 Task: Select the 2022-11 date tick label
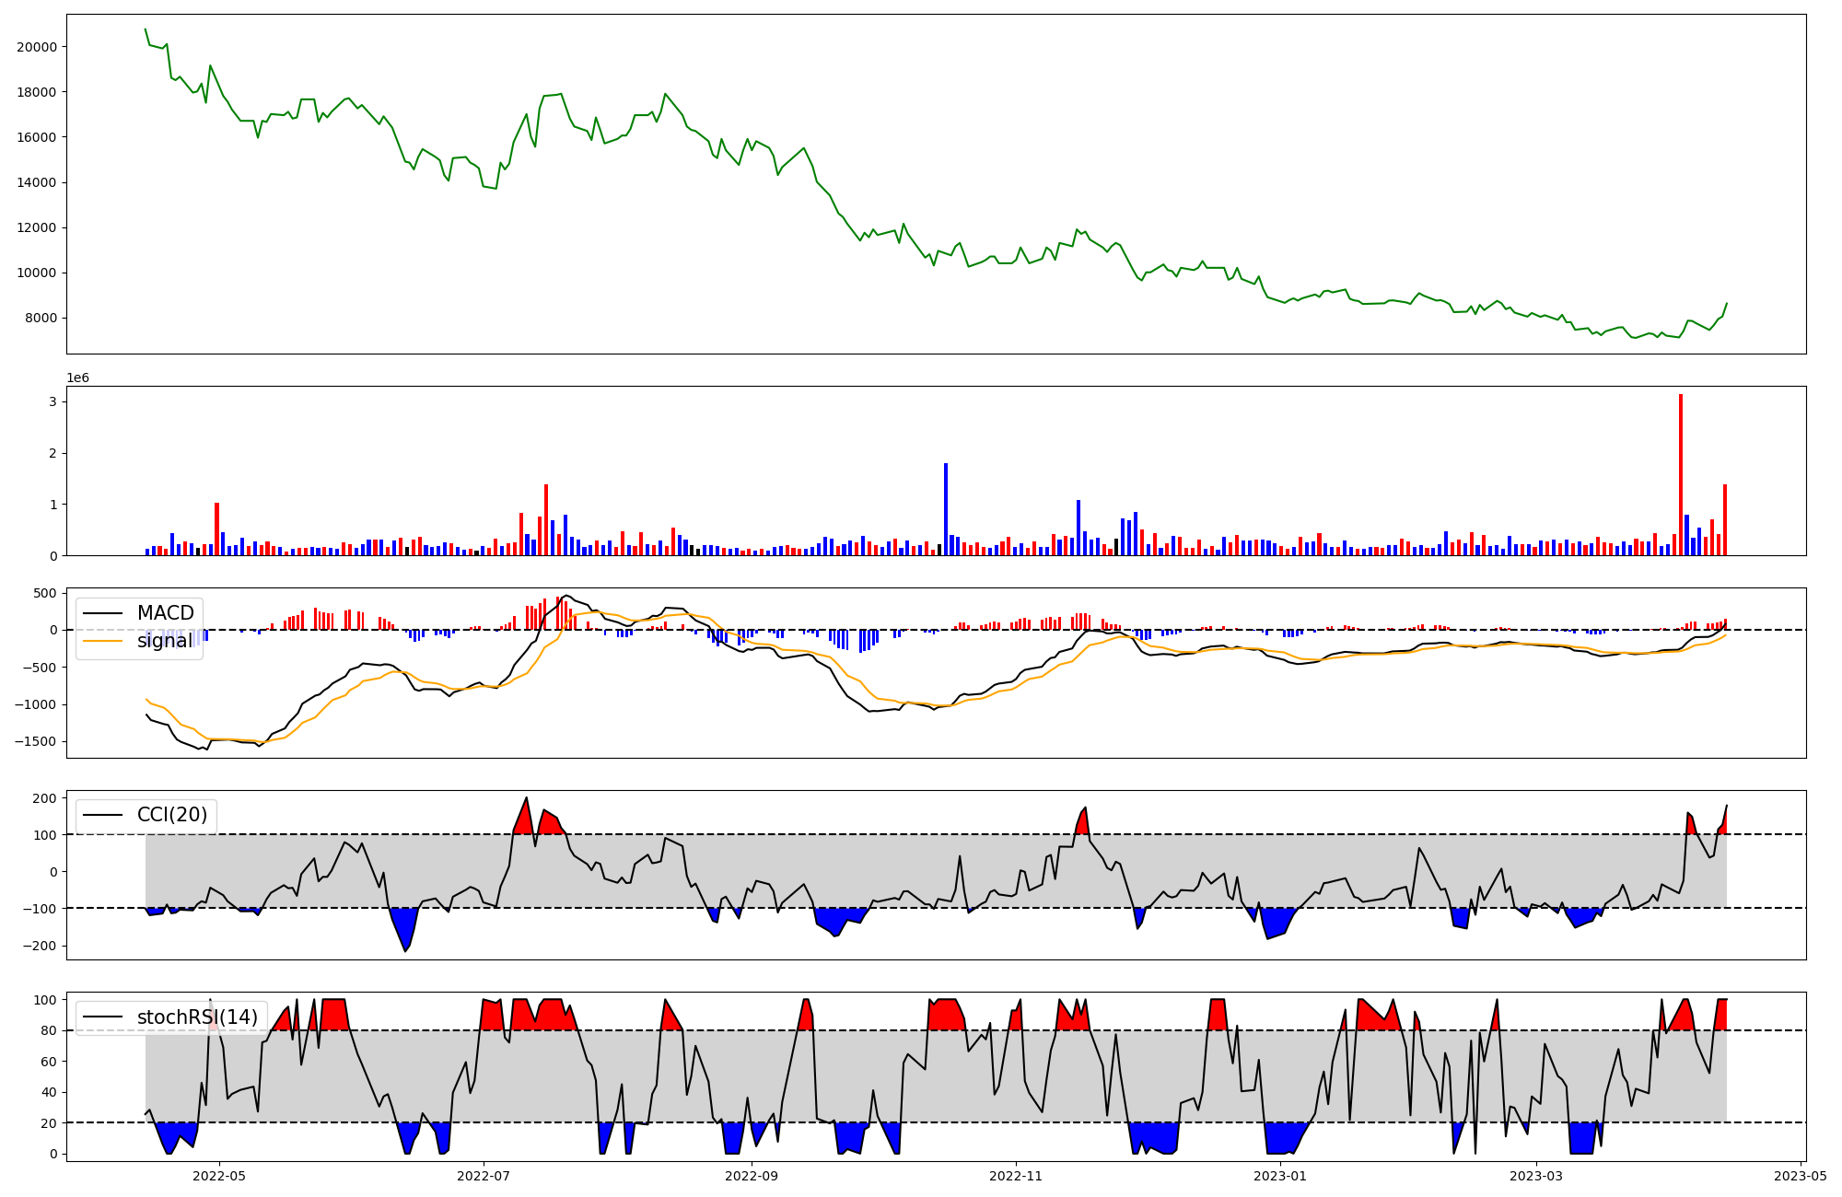tap(1016, 1176)
